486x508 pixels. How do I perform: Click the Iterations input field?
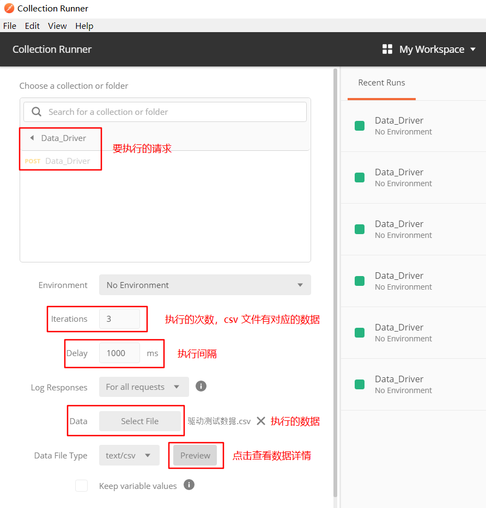pos(120,319)
